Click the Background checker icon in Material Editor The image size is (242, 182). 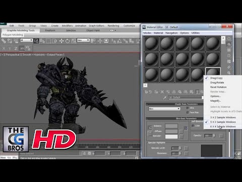[229, 50]
